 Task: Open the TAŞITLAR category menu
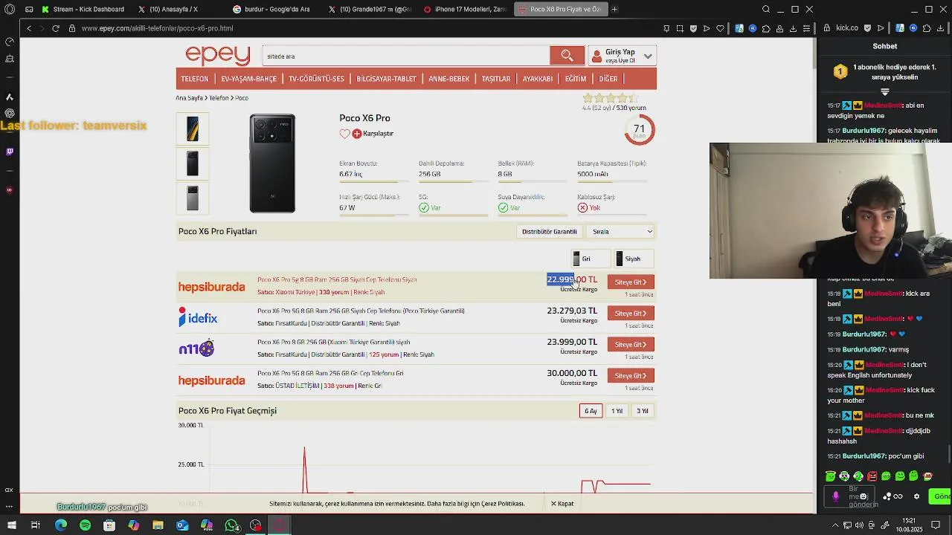pos(496,79)
